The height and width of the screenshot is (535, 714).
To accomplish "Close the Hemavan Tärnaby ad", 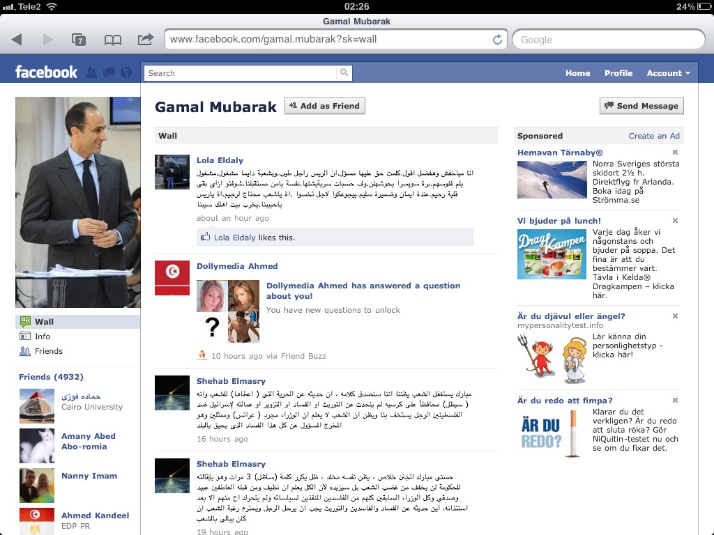I will (675, 153).
